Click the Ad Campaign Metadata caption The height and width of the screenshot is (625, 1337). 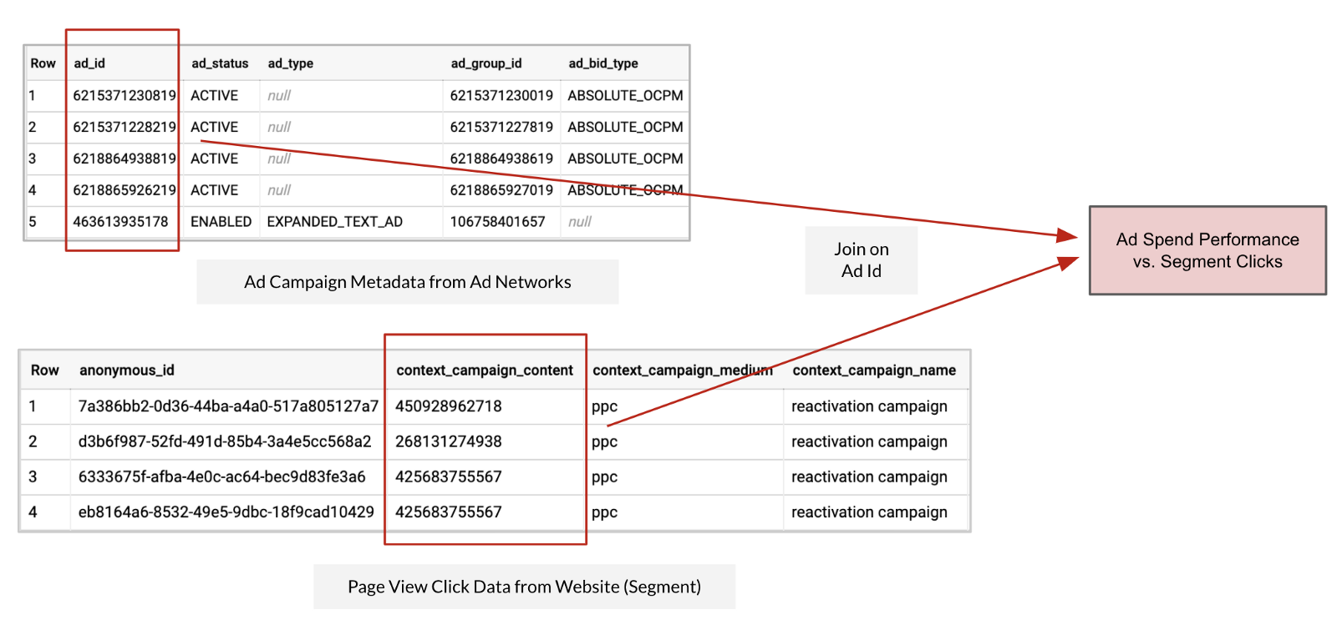tap(407, 282)
